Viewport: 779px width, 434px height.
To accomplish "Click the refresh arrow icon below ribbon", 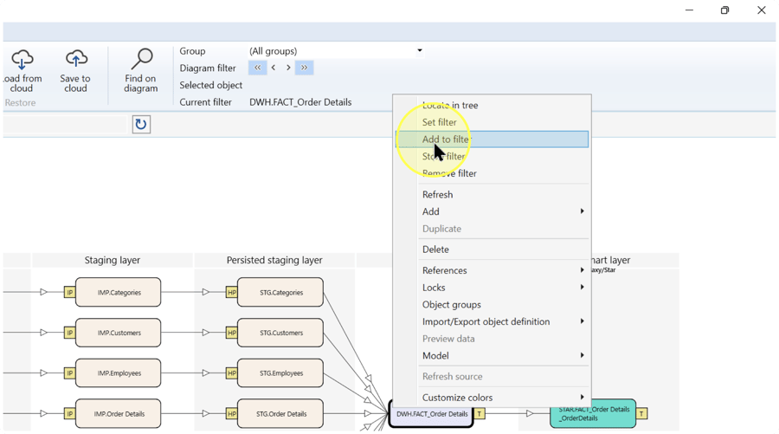I will [141, 124].
